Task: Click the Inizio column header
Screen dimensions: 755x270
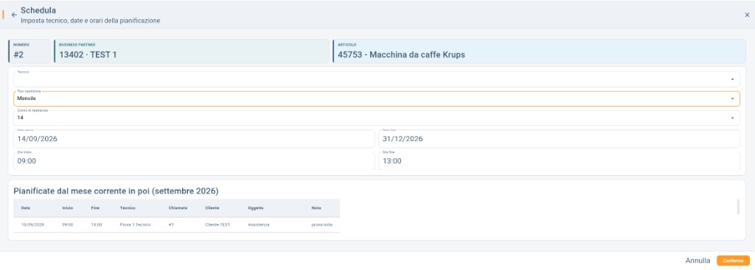Action: coord(67,208)
